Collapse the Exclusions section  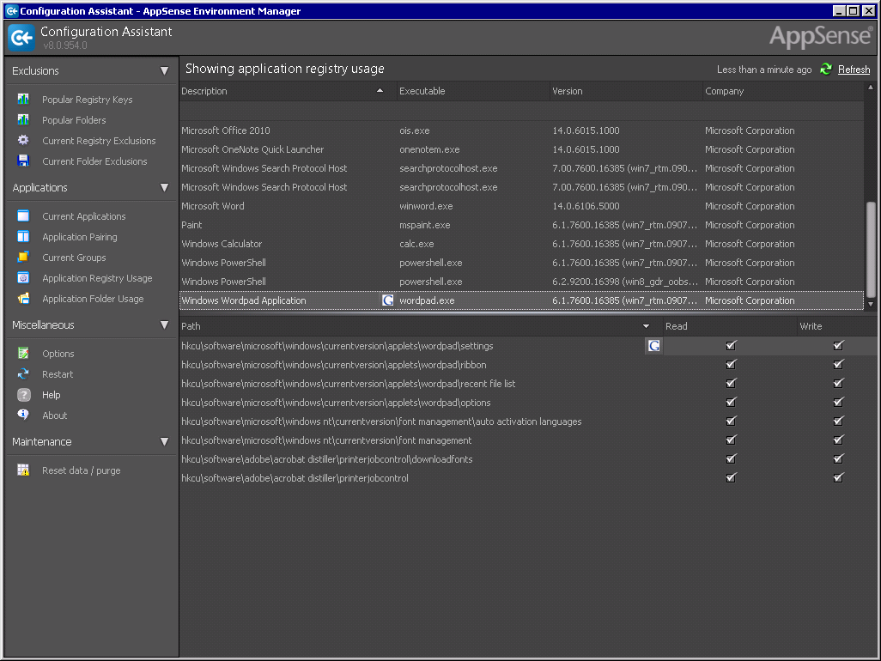(x=164, y=70)
